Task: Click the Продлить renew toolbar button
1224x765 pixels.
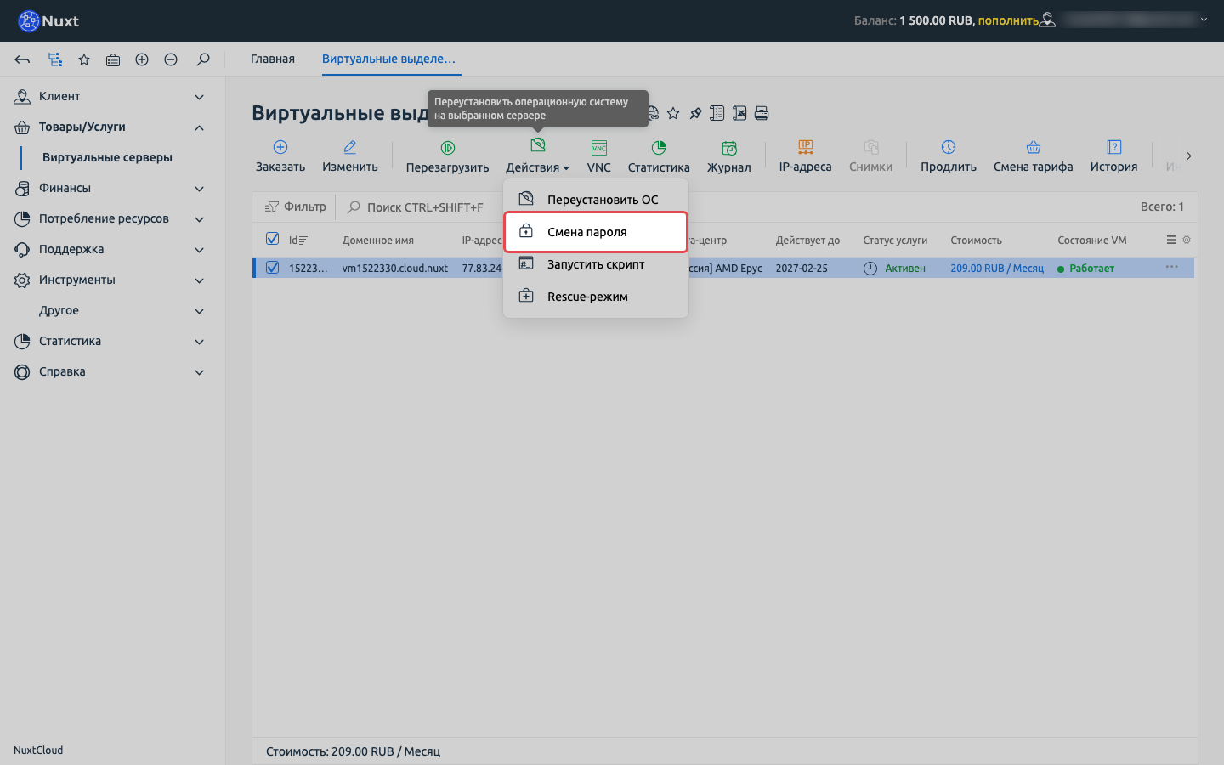Action: click(x=949, y=156)
